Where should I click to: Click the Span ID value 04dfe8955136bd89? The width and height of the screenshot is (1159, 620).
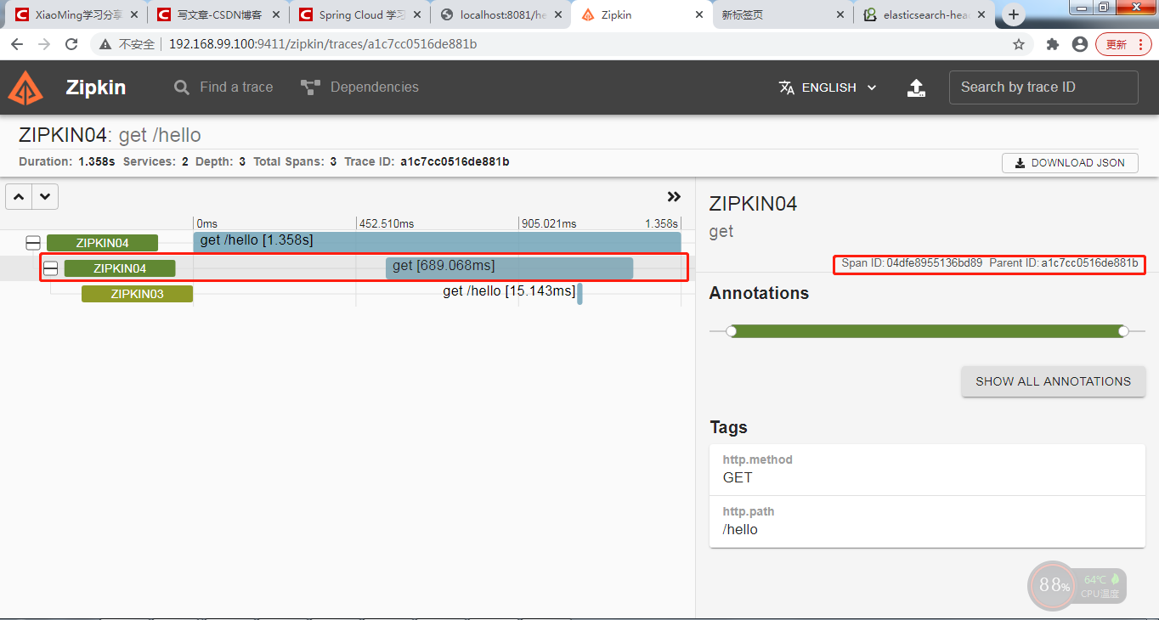click(x=934, y=263)
